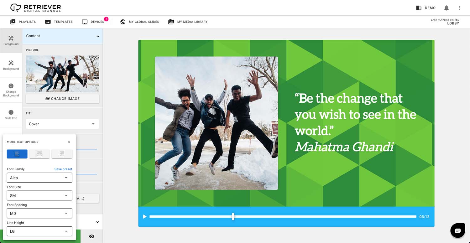Click the CHANGE IMAGE button
Viewport: 470px width, 243px height.
pyautogui.click(x=62, y=98)
